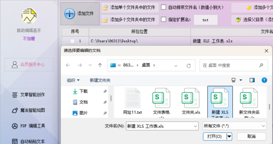Click 添加单个文件夹中的文件 button
The height and width of the screenshot is (144, 273).
130,7
